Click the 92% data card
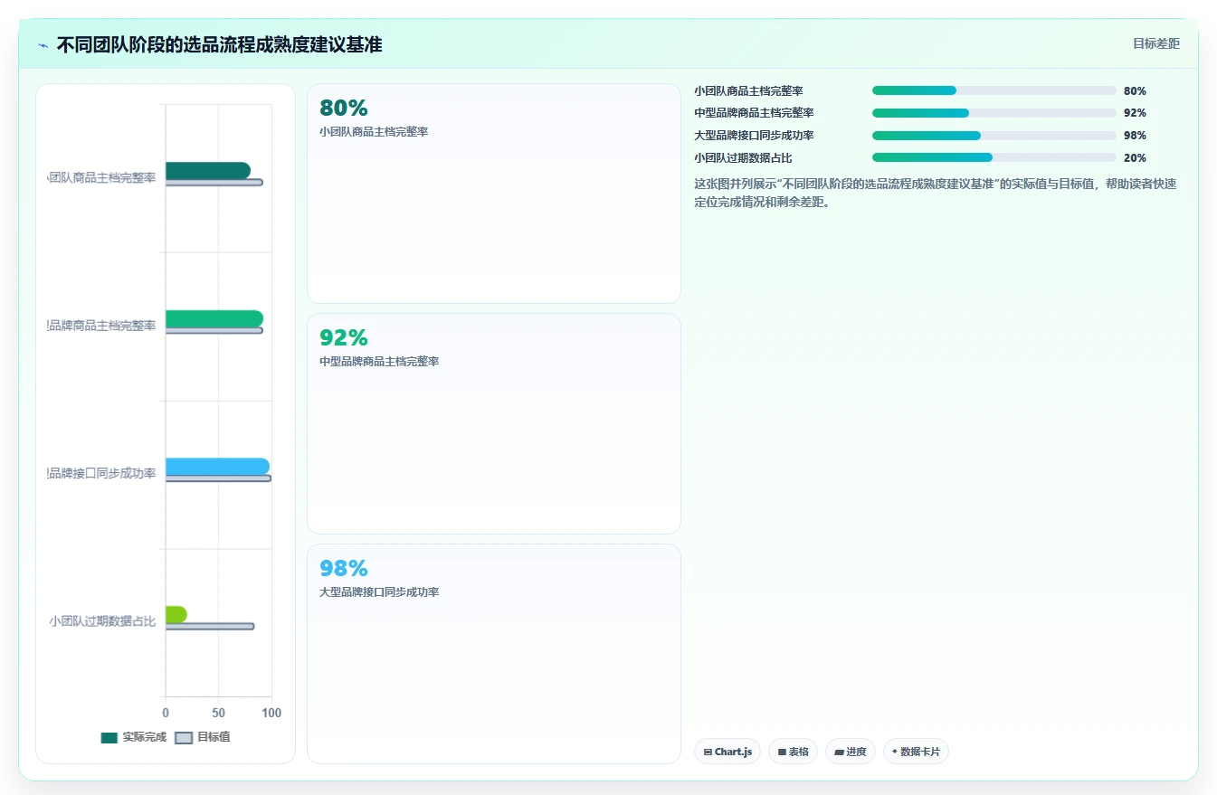This screenshot has height=795, width=1217. coord(494,423)
